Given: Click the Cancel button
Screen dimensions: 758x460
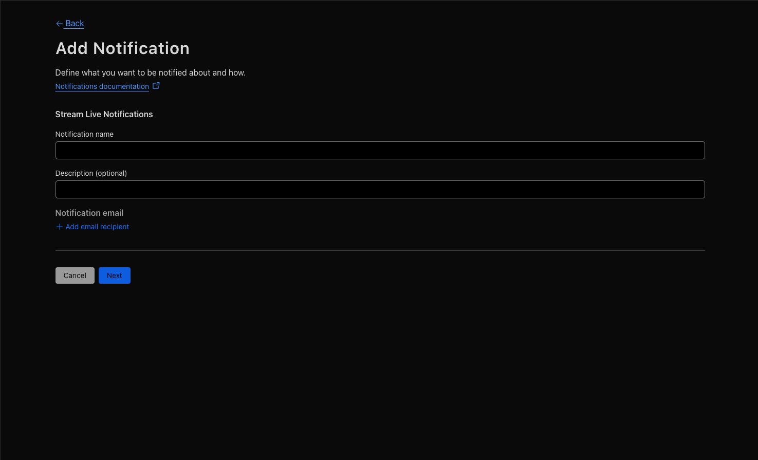Looking at the screenshot, I should coord(75,275).
